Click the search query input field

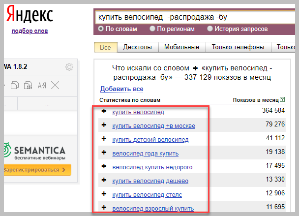[192, 17]
